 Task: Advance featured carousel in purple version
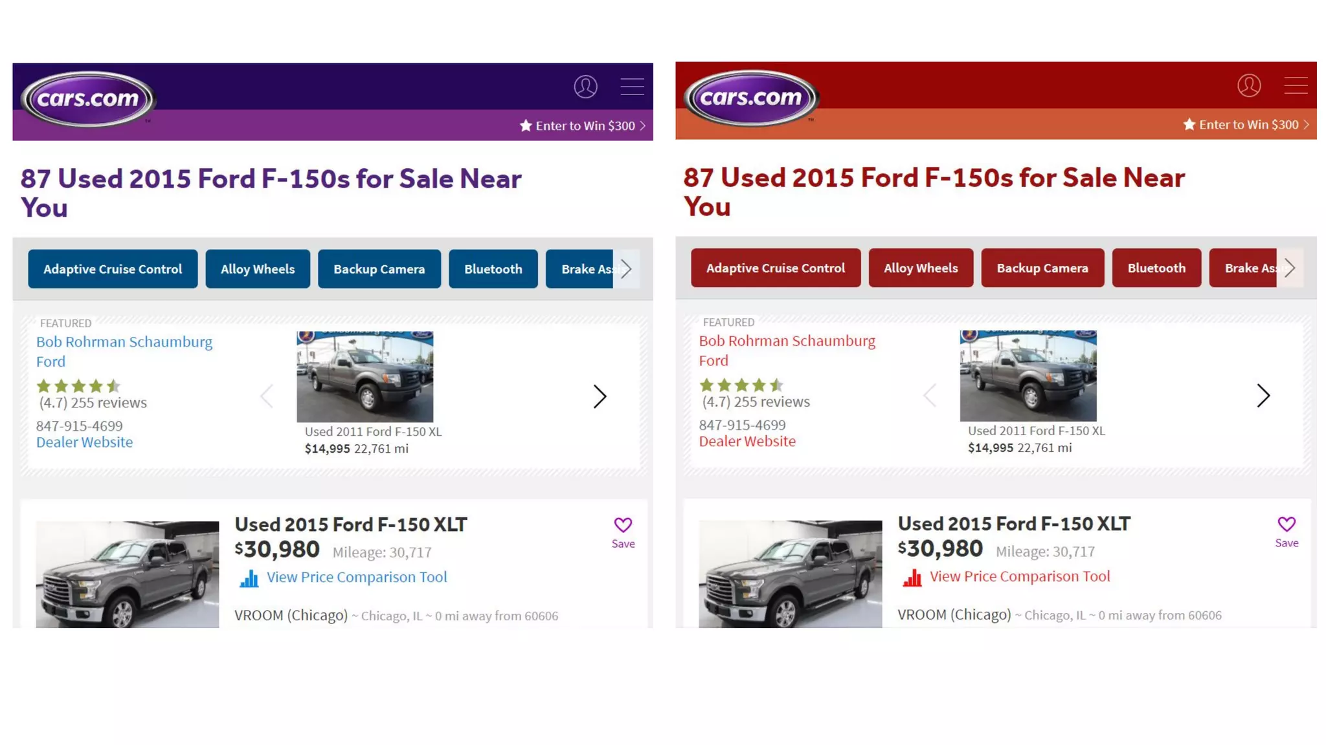click(x=600, y=396)
